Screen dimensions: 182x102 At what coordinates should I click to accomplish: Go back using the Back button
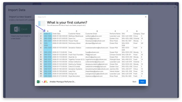coord(134,82)
